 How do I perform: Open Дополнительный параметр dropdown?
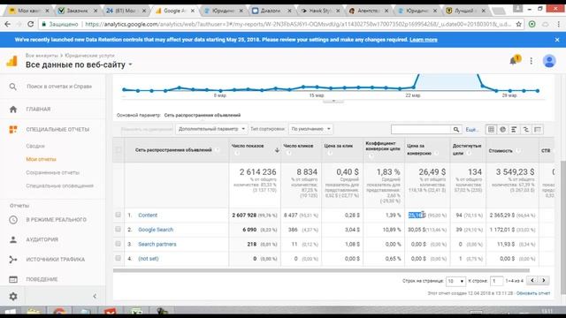(211, 129)
